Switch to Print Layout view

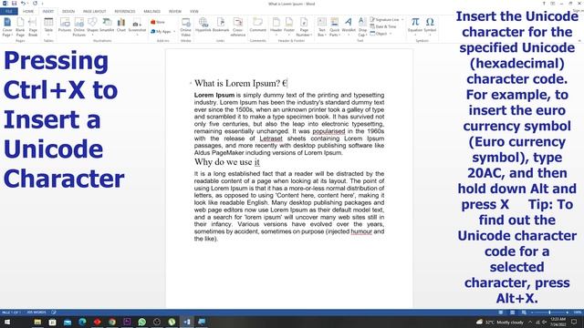click(x=513, y=313)
